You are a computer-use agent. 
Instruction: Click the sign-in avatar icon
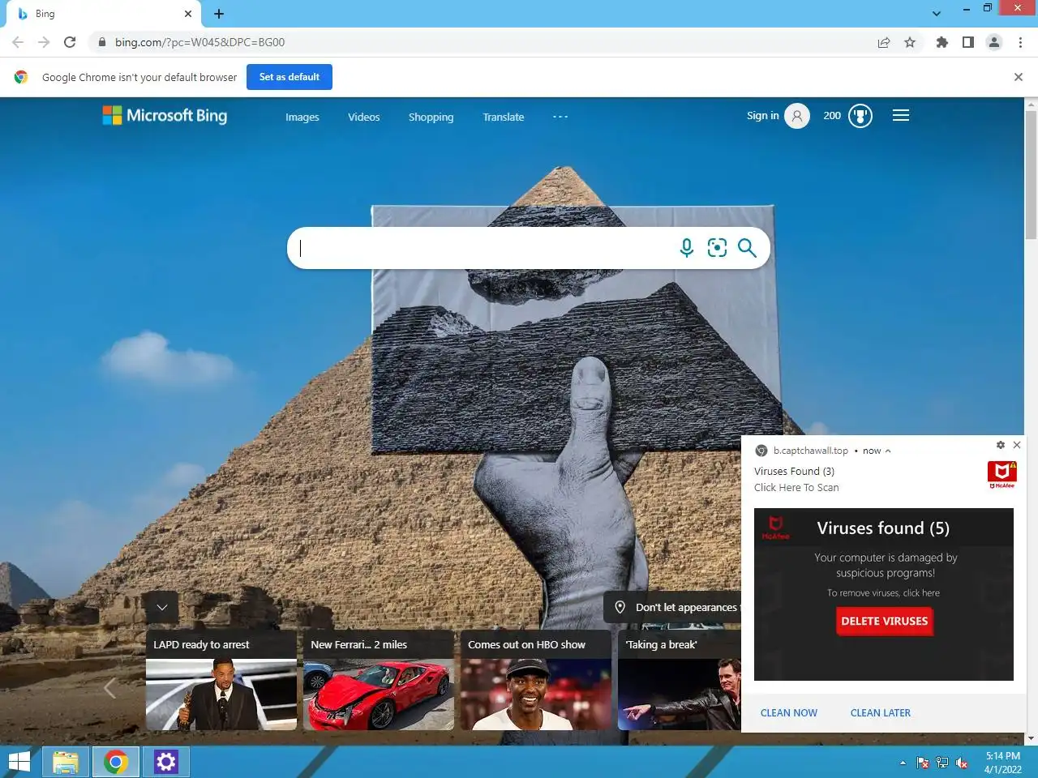tap(797, 117)
